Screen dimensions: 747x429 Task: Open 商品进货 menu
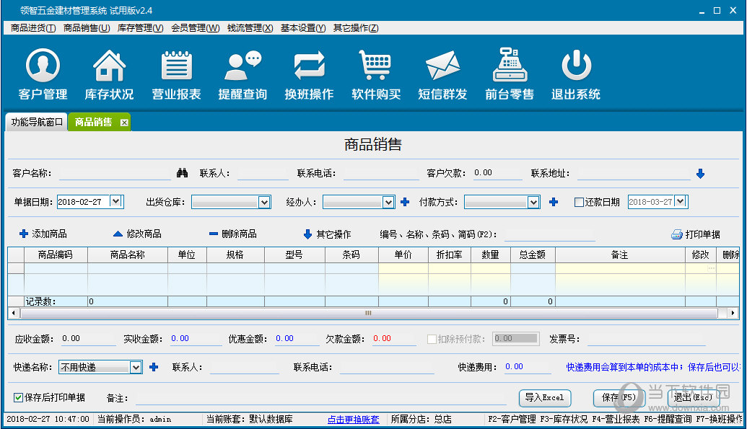click(x=33, y=28)
